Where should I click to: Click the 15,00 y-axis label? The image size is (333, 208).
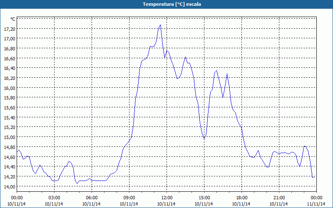pyautogui.click(x=10, y=137)
